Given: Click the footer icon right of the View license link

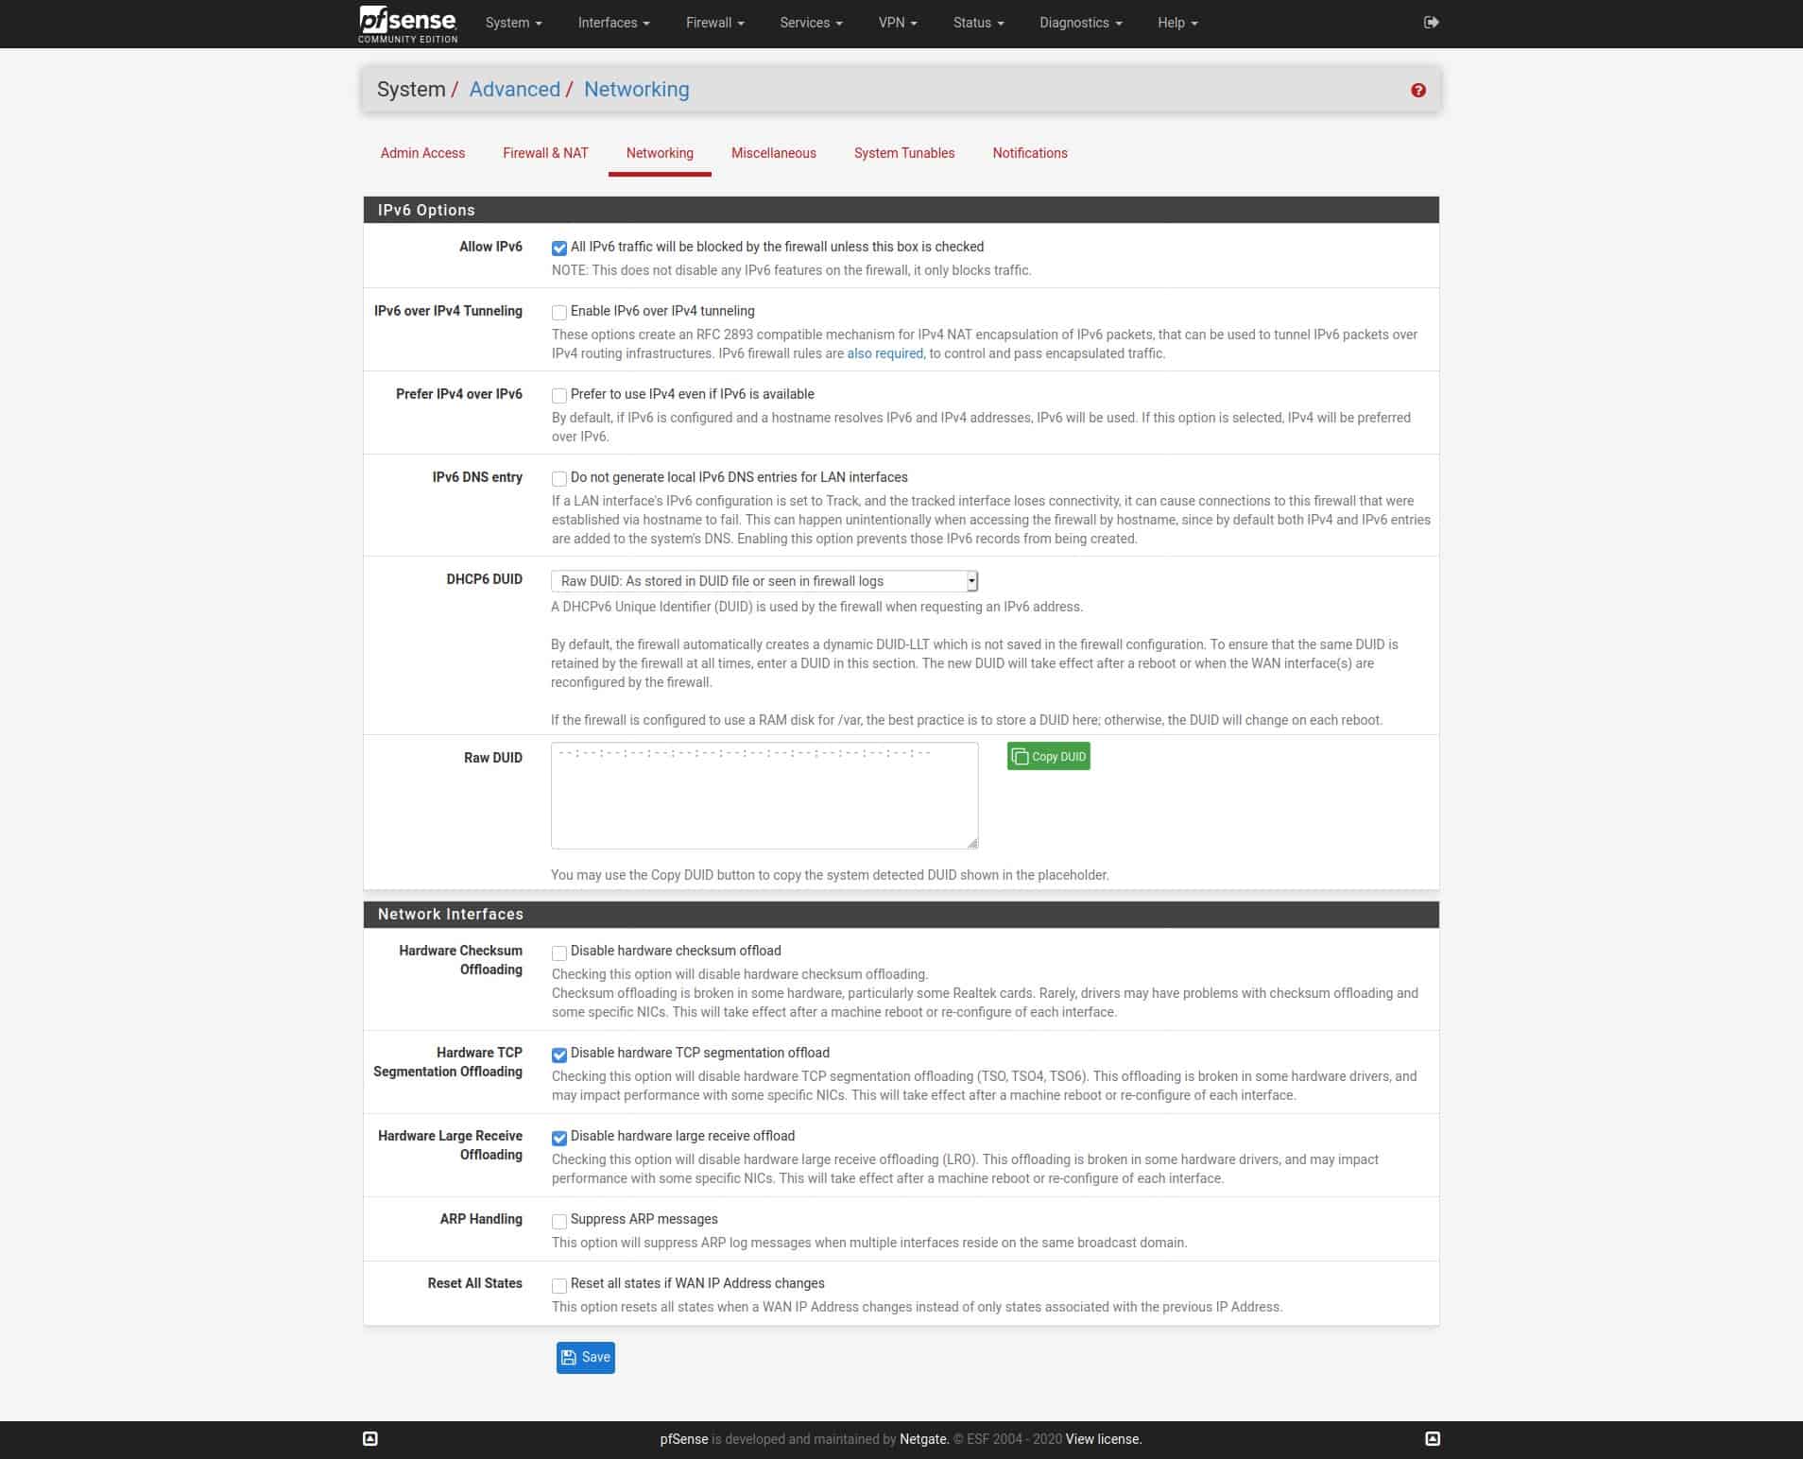Looking at the screenshot, I should (1433, 1439).
